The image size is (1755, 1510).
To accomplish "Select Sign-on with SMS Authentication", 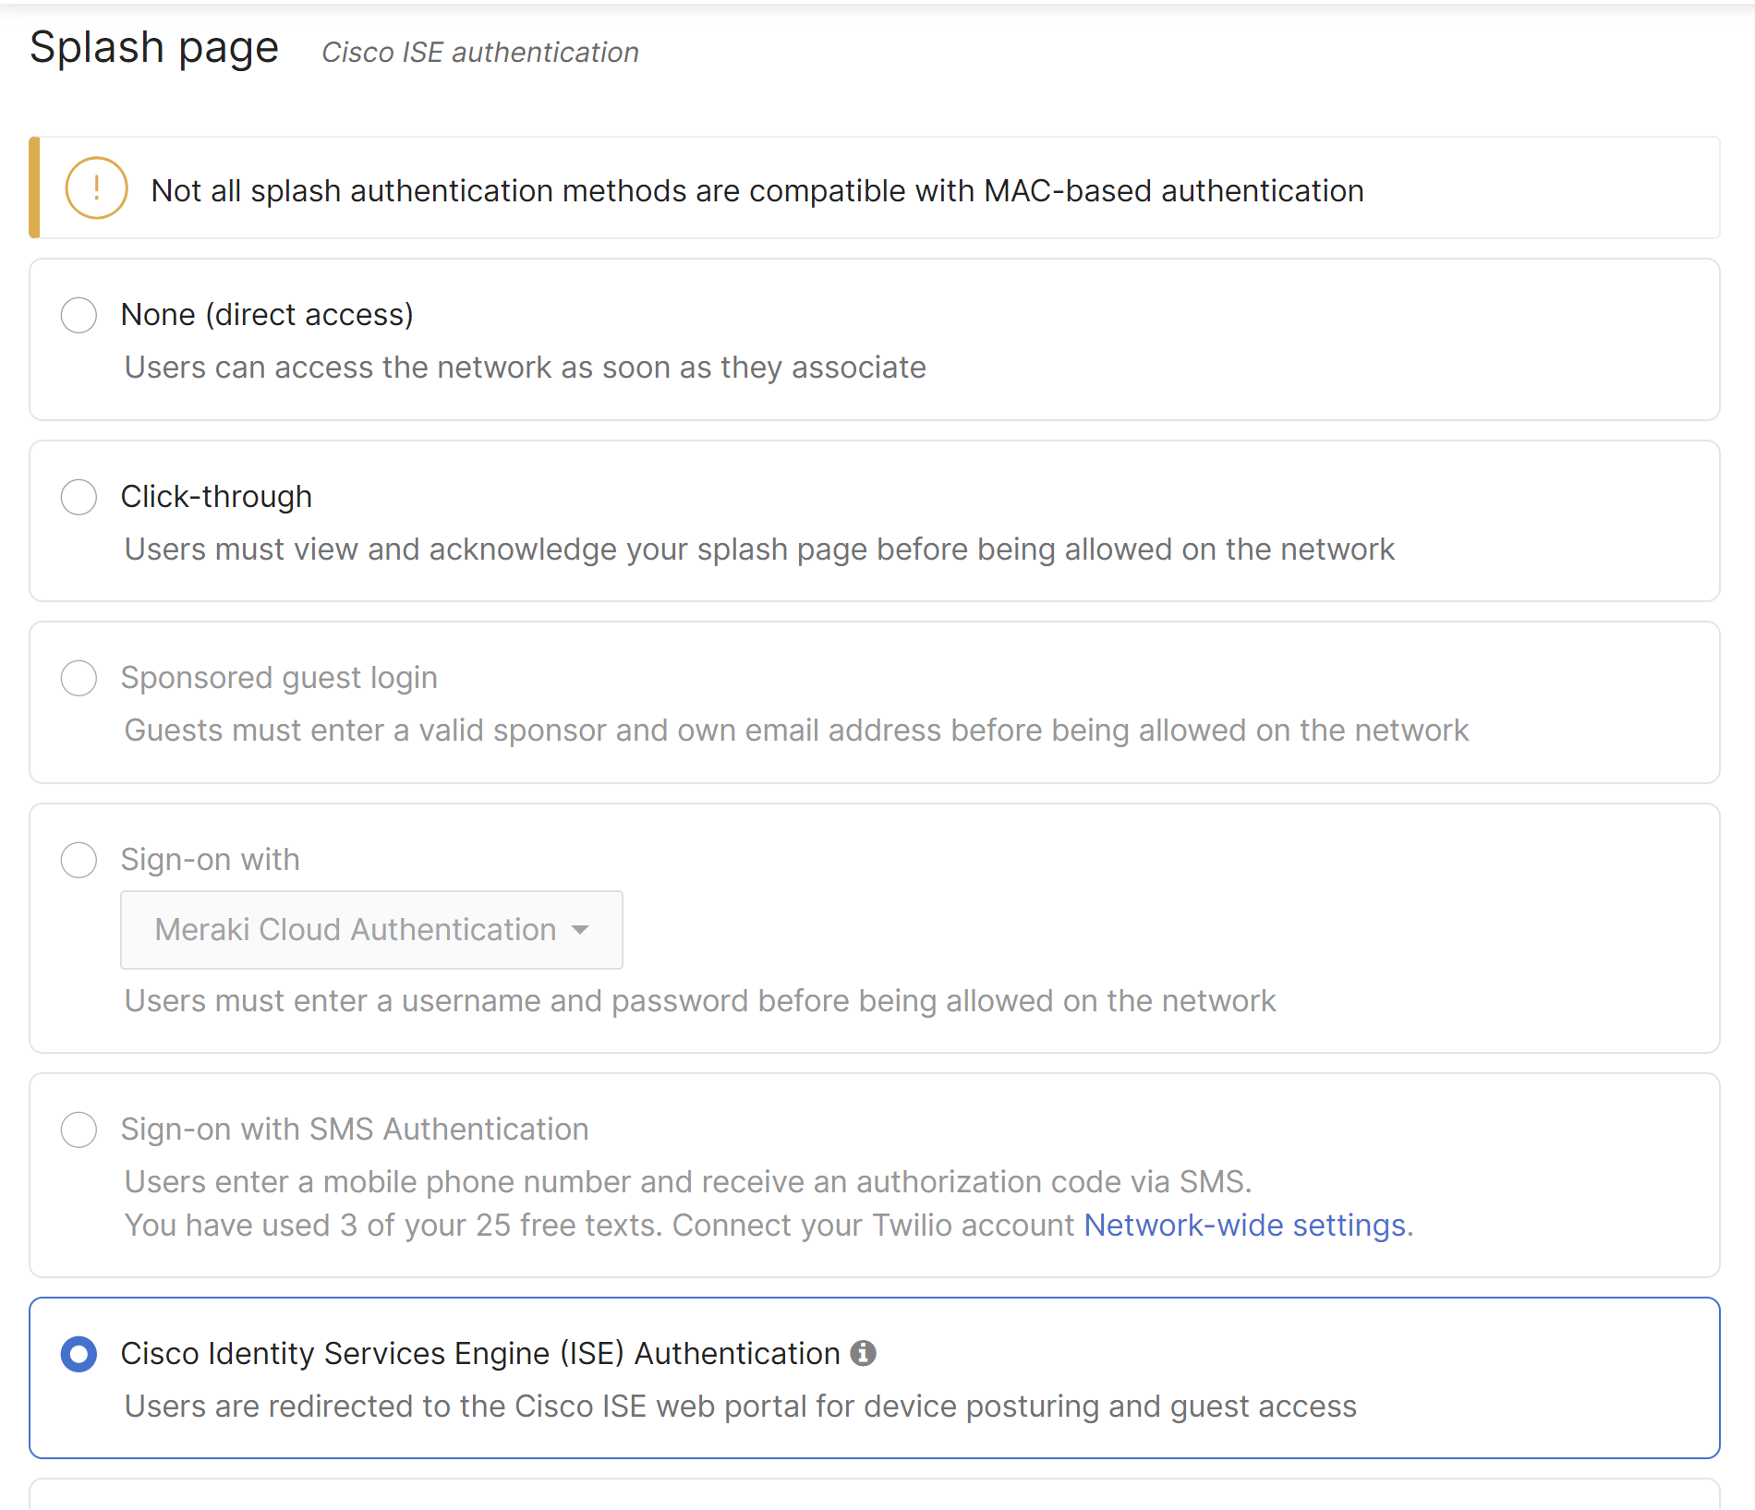I will pos(79,1129).
